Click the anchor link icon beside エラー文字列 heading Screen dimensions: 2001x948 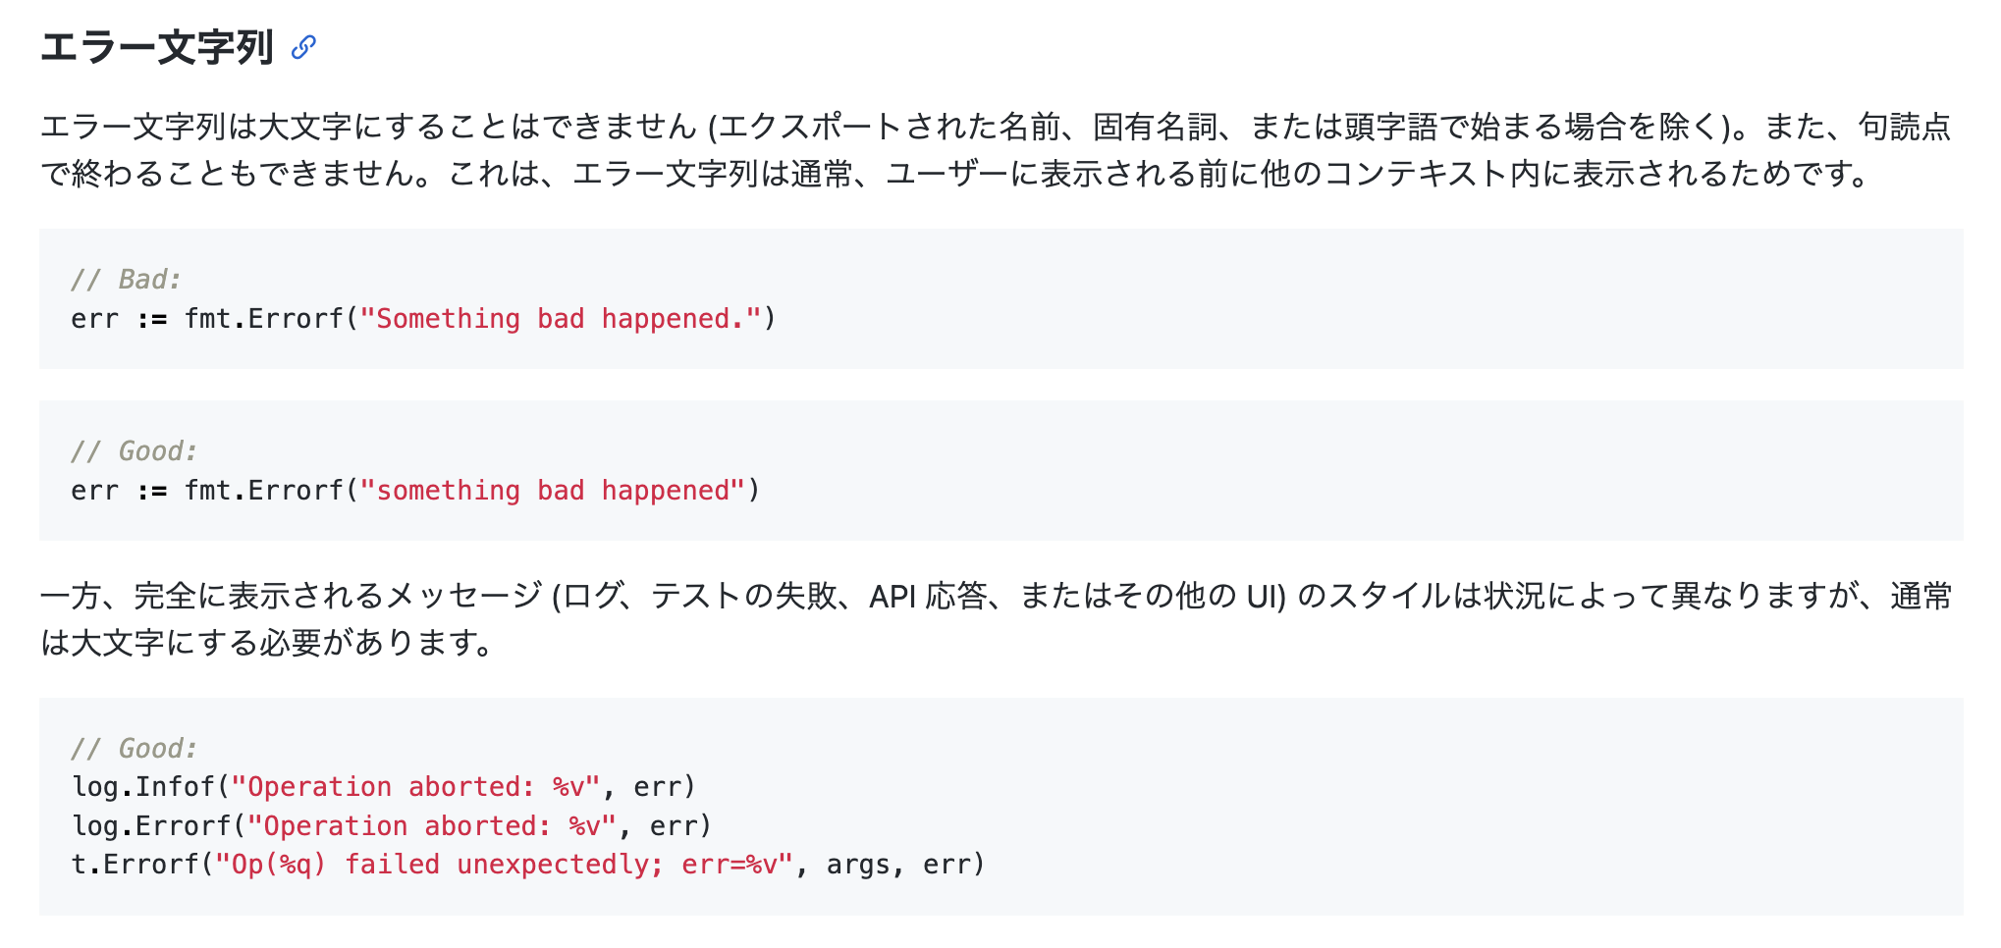point(303,47)
